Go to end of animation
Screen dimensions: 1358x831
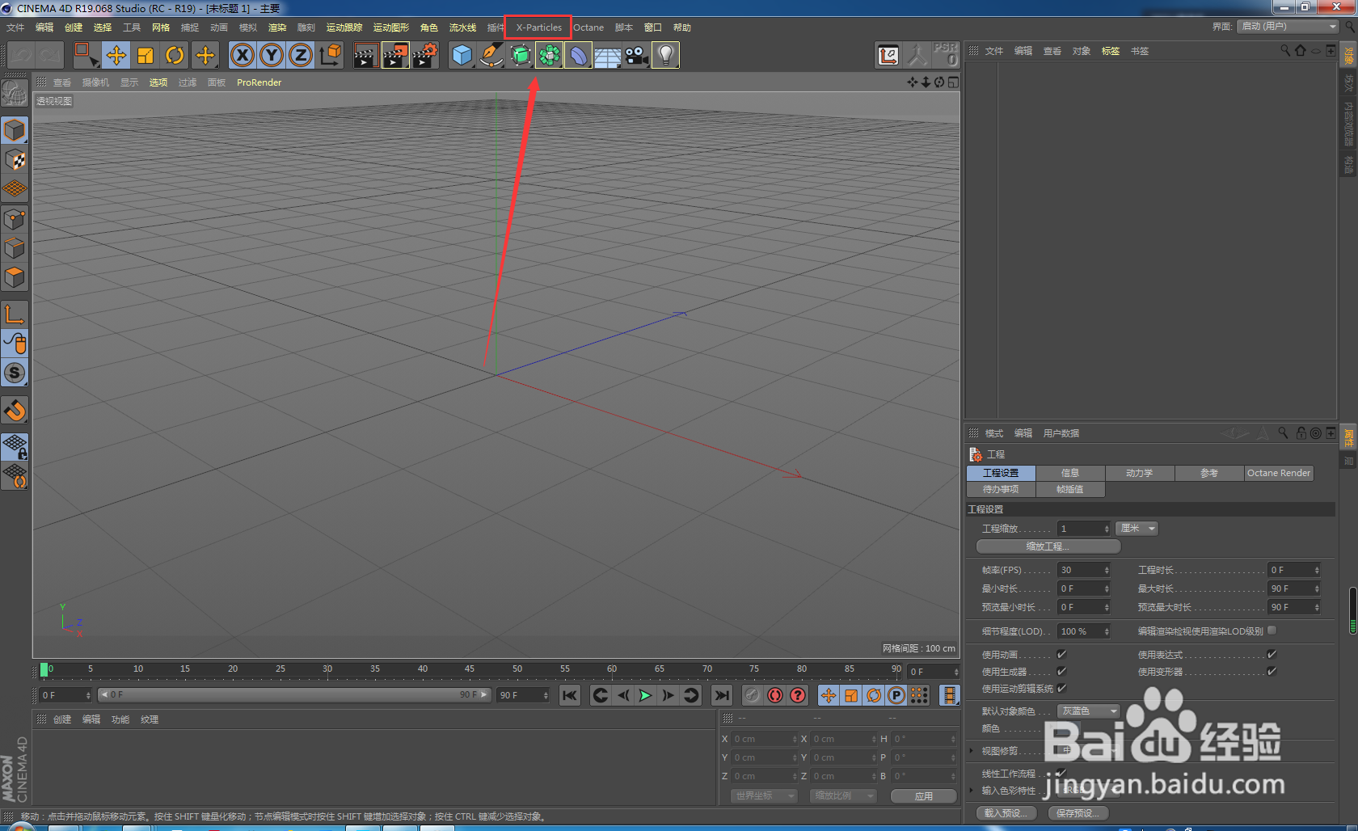pos(722,695)
